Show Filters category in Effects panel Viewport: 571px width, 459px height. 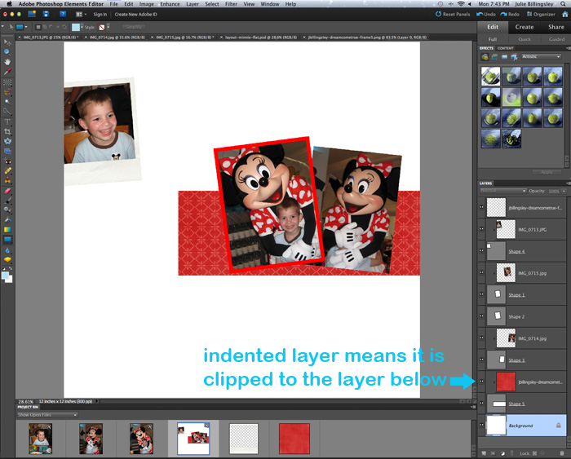click(485, 57)
